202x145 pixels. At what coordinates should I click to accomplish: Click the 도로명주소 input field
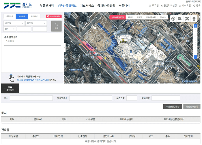point(91,98)
